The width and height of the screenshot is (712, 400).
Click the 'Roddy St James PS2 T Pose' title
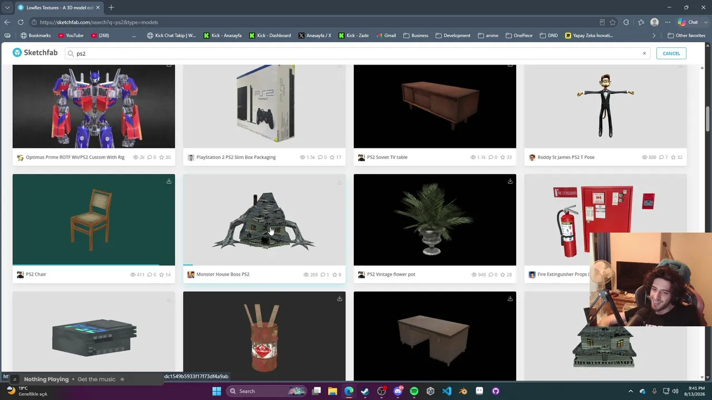(566, 157)
